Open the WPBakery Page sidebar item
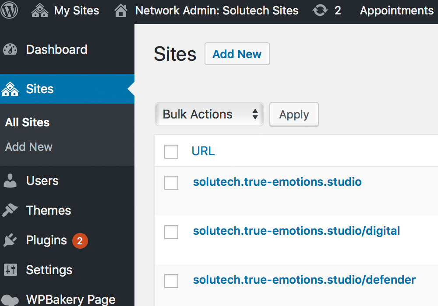The width and height of the screenshot is (438, 306). 70,299
